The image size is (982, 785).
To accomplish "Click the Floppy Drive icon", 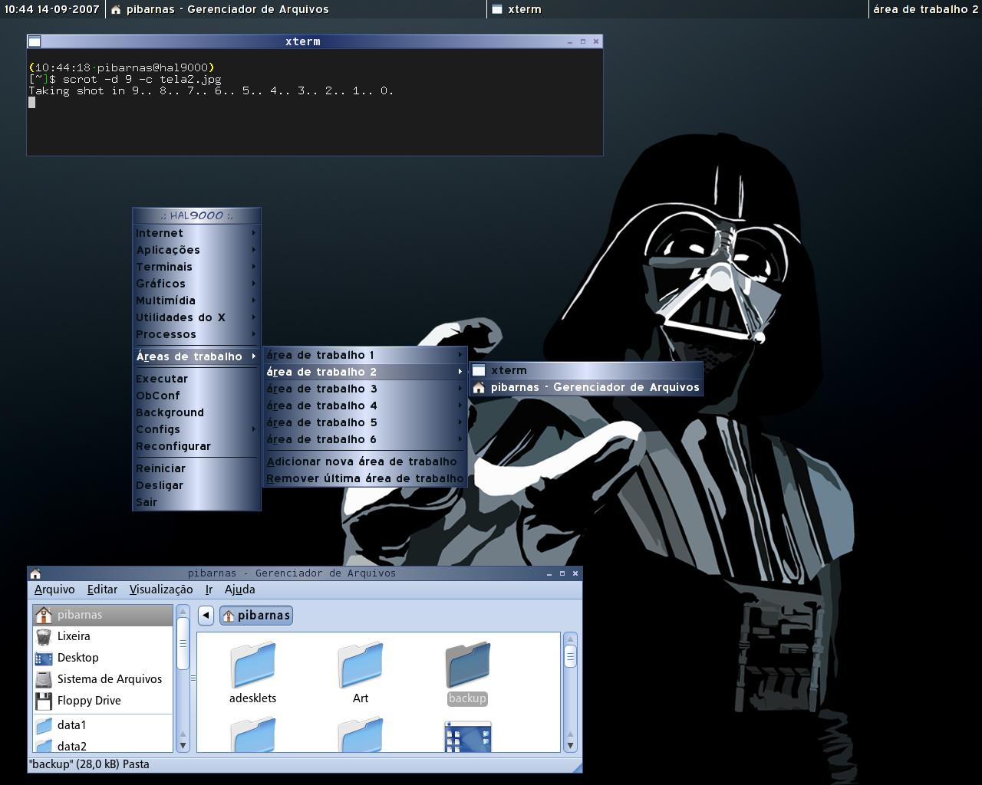I will point(44,701).
